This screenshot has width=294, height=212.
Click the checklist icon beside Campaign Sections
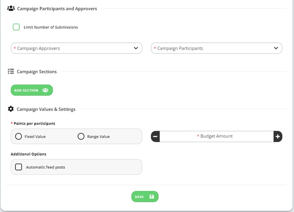[11, 71]
